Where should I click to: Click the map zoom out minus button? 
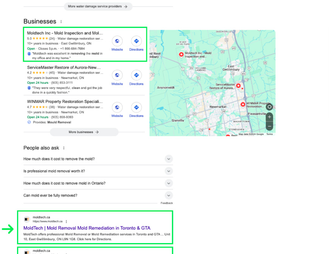click(269, 126)
